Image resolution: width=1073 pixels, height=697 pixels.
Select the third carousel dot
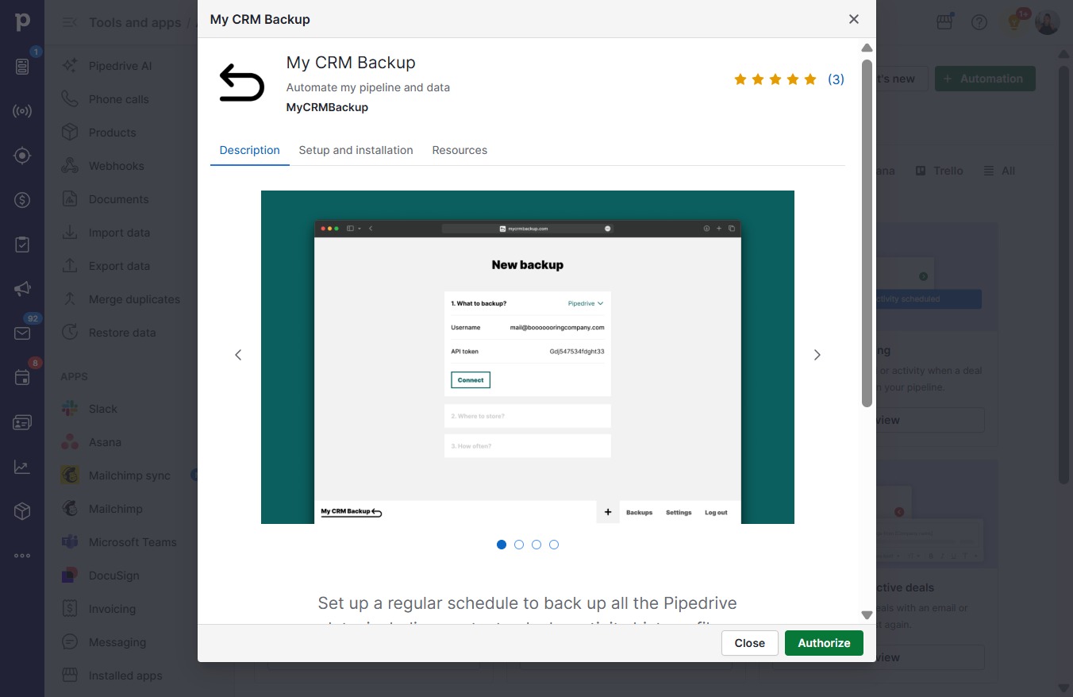(536, 545)
